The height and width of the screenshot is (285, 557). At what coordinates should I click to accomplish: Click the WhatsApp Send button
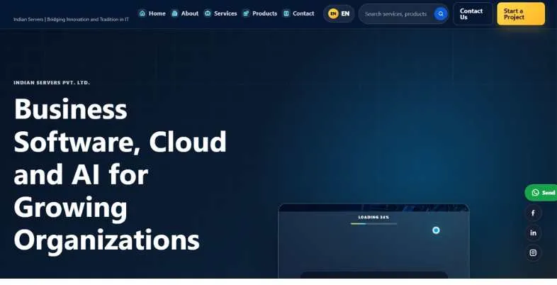(x=541, y=193)
